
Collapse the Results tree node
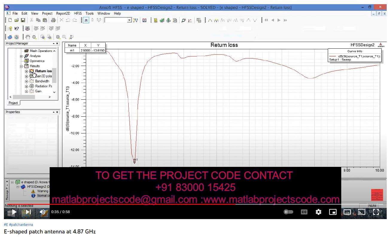(22, 66)
